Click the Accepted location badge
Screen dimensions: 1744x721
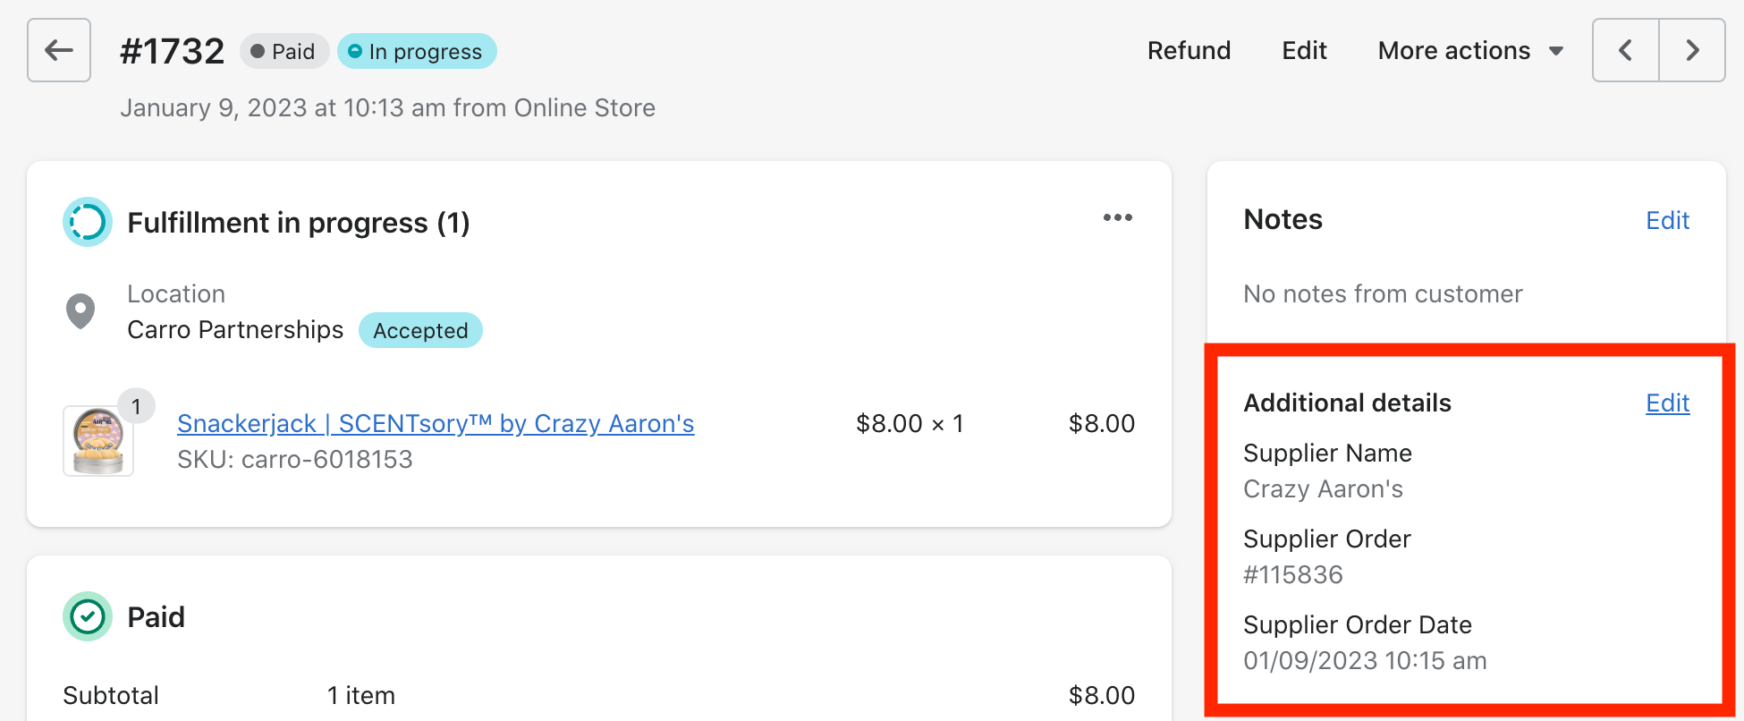coord(420,331)
